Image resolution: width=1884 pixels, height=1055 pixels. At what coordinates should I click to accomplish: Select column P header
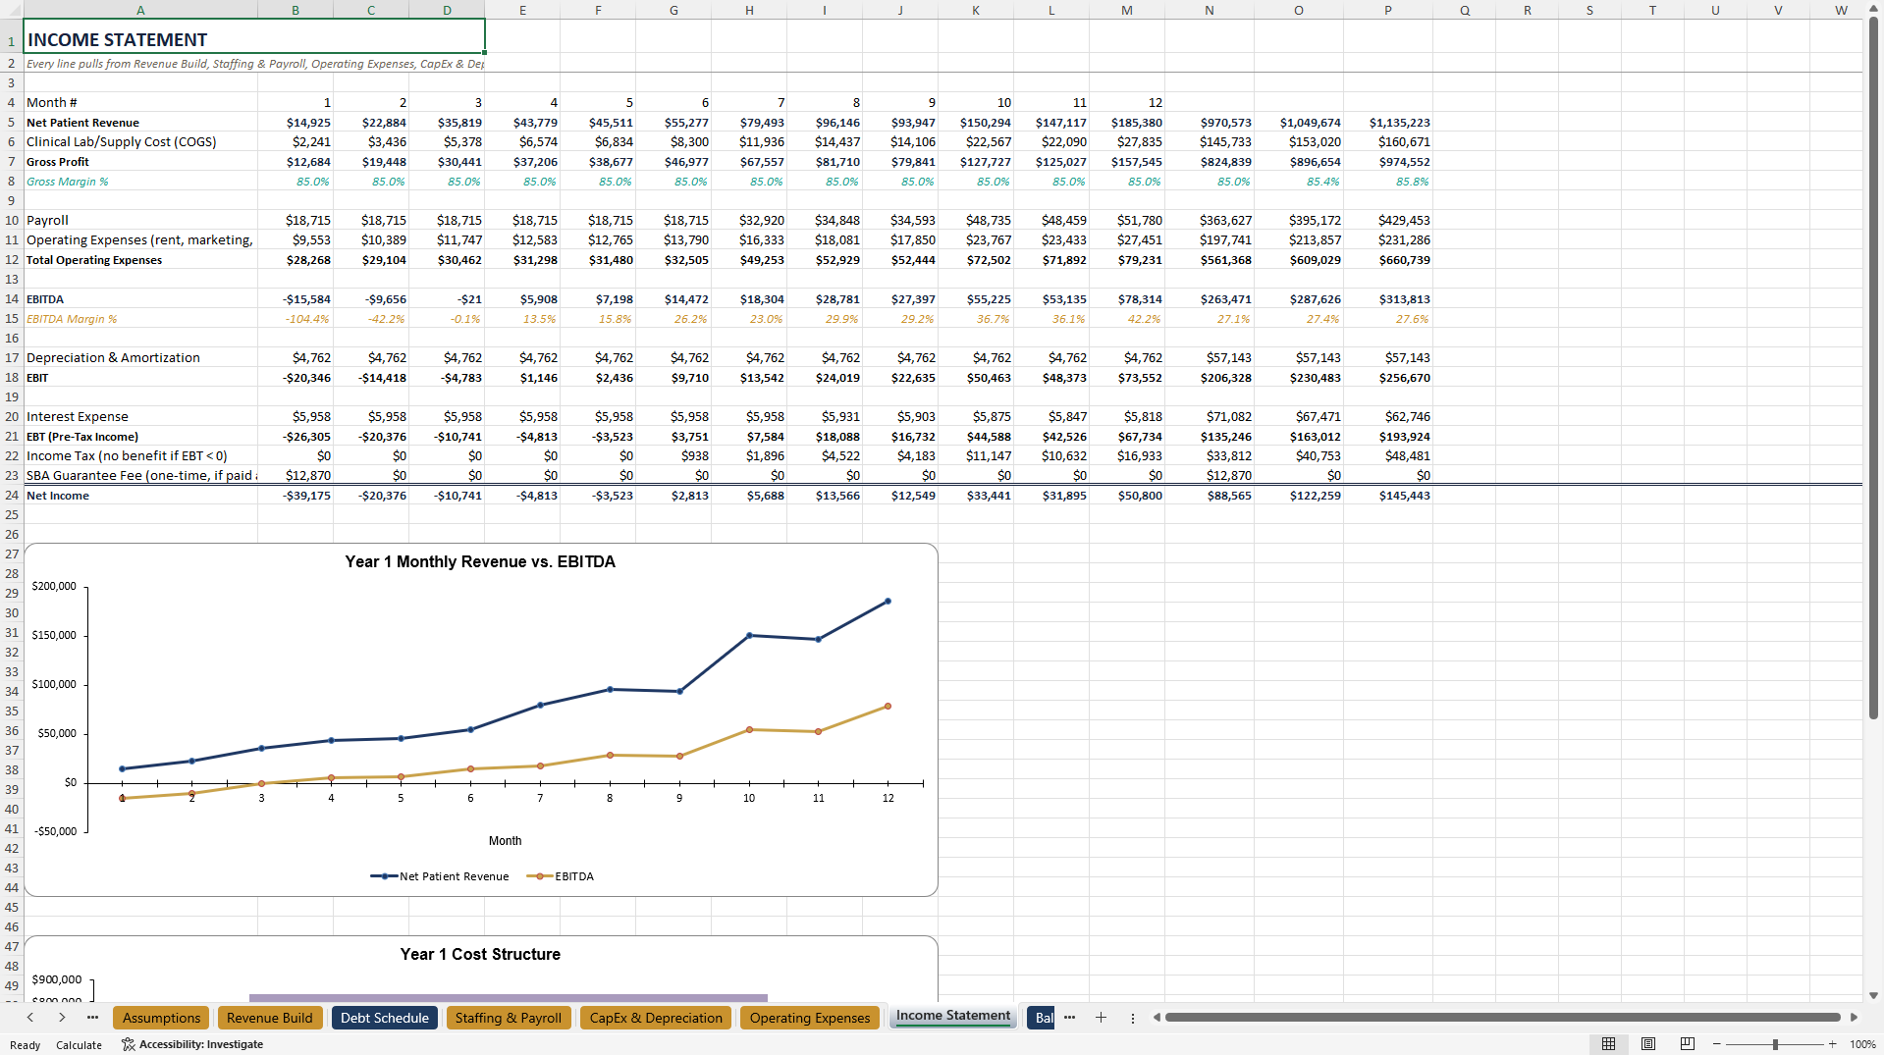coord(1387,10)
